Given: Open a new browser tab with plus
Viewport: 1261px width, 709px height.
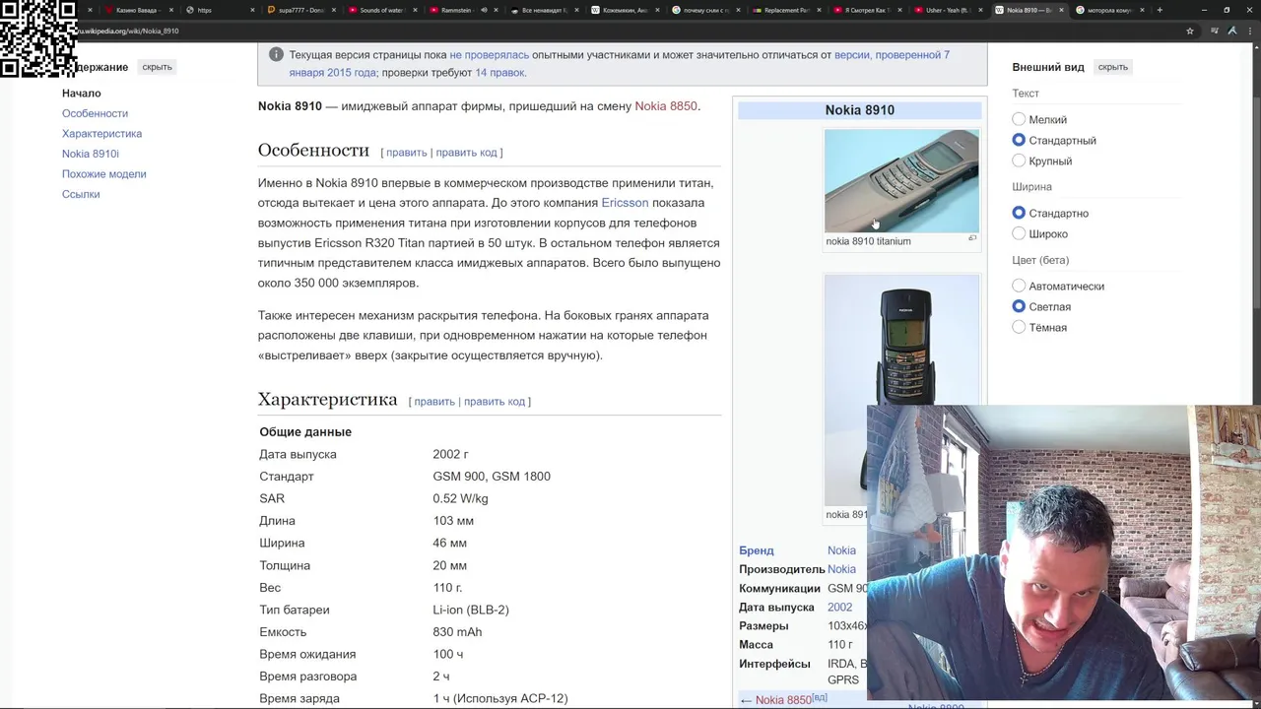Looking at the screenshot, I should click(x=1160, y=10).
